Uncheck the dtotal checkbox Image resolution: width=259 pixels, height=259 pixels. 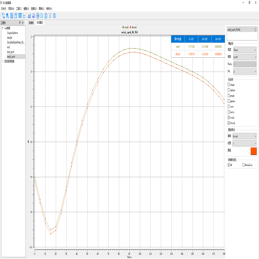(x=229, y=123)
